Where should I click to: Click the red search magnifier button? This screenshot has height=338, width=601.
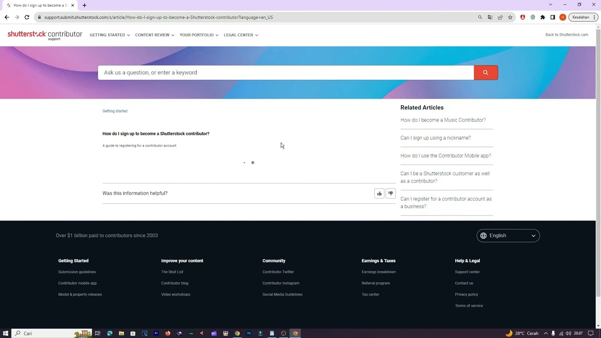(486, 73)
